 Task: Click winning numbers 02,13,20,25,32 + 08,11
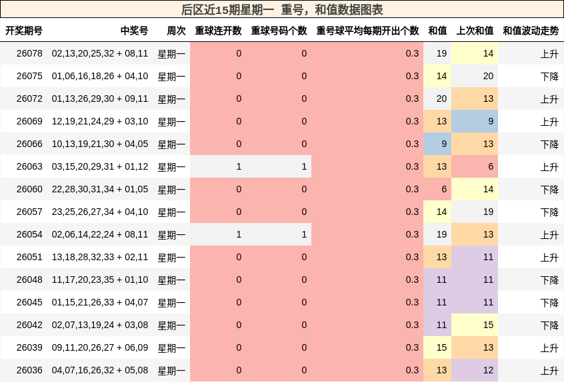[100, 53]
